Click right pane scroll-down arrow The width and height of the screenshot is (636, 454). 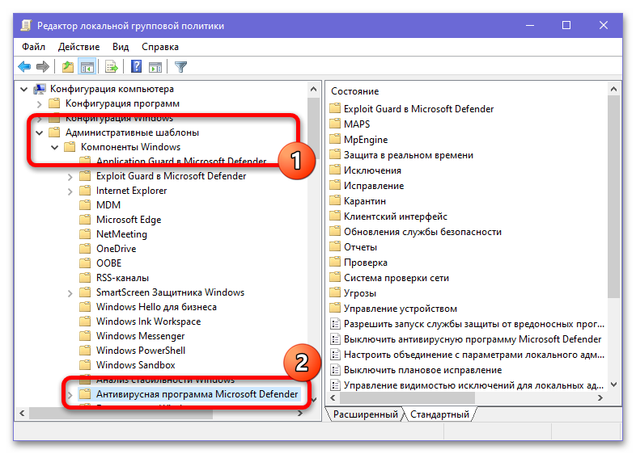[x=613, y=385]
